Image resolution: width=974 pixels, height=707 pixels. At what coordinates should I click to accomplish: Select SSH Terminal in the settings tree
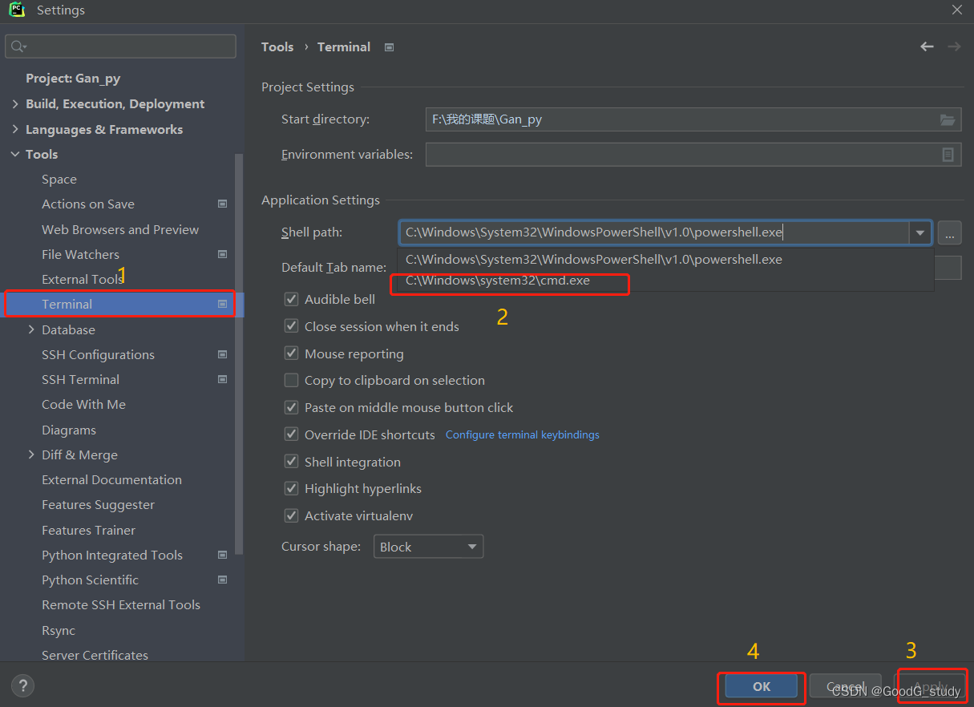coord(80,379)
